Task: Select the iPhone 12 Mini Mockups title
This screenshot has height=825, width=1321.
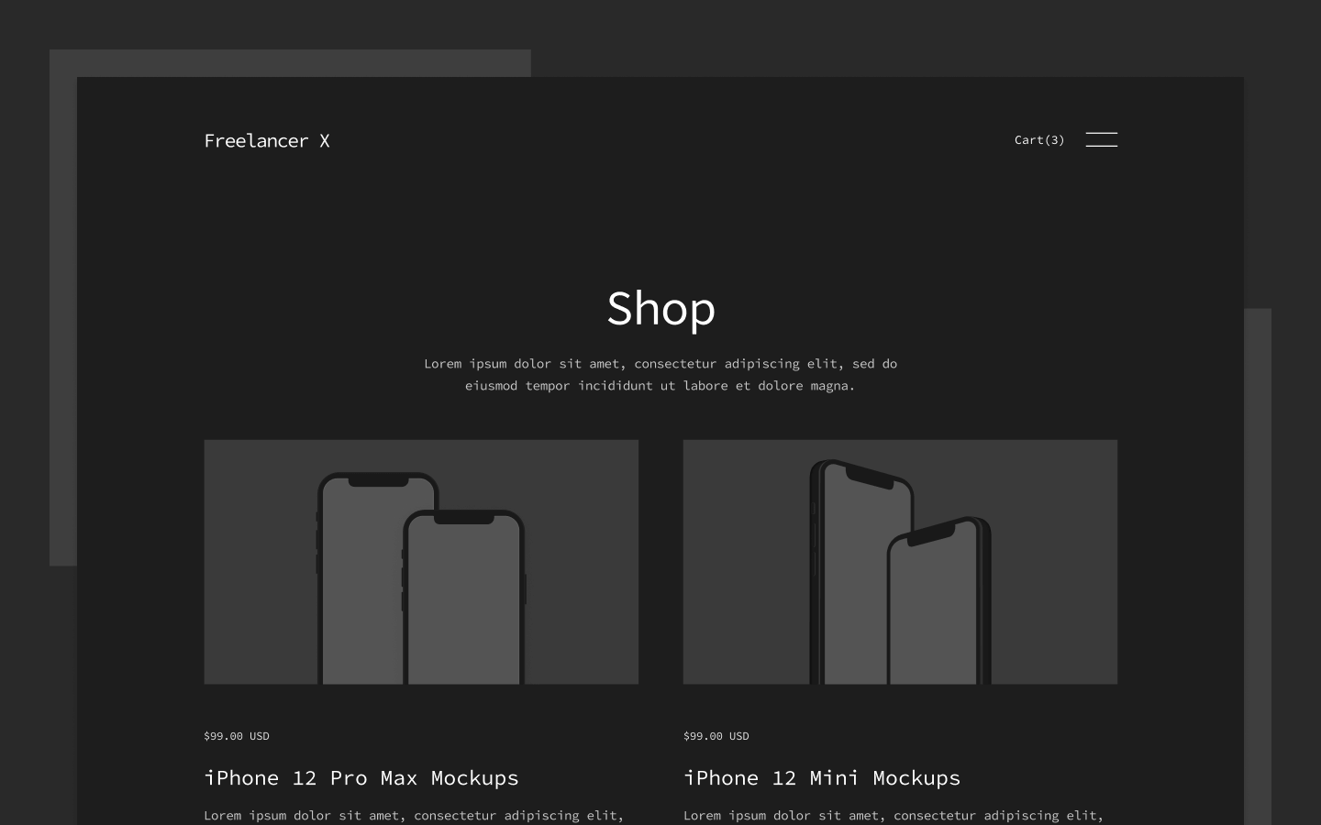Action: click(822, 777)
